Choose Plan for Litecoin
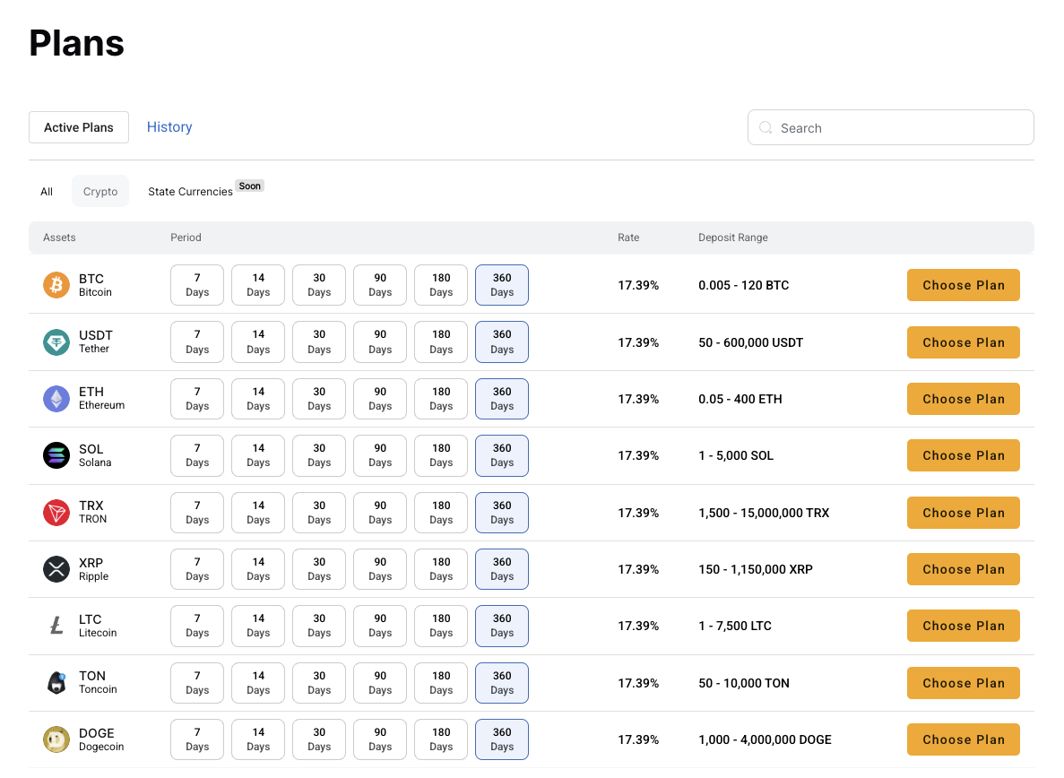This screenshot has width=1064, height=778. tap(964, 626)
